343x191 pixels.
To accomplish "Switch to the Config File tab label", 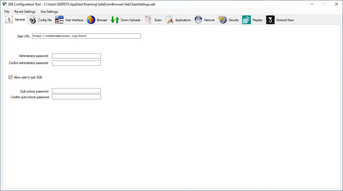I will (x=45, y=20).
